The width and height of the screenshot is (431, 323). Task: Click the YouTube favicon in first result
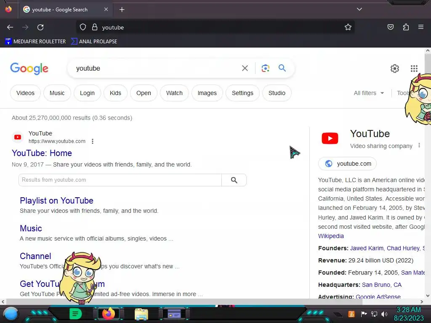coord(18,137)
